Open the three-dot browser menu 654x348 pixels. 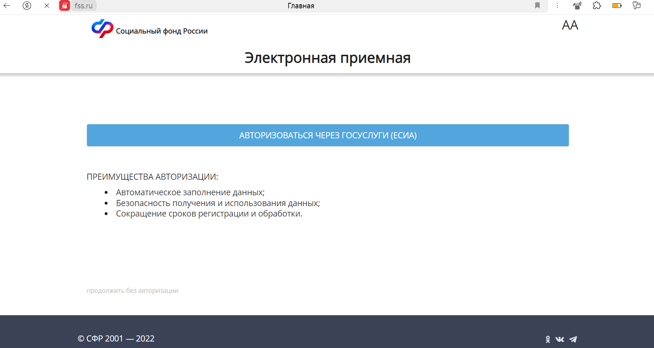pos(557,5)
